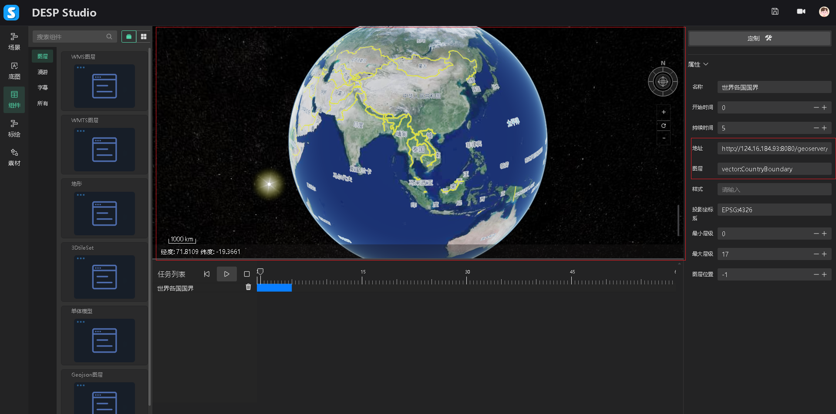Delete the 世界各国国界 task with trash icon
Image resolution: width=836 pixels, height=414 pixels.
248,287
